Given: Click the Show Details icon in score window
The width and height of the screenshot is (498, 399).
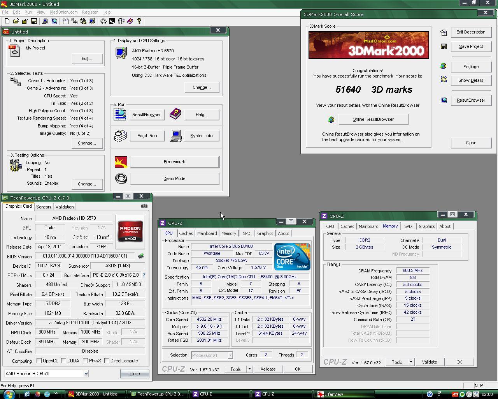Looking at the screenshot, I should tap(444, 79).
